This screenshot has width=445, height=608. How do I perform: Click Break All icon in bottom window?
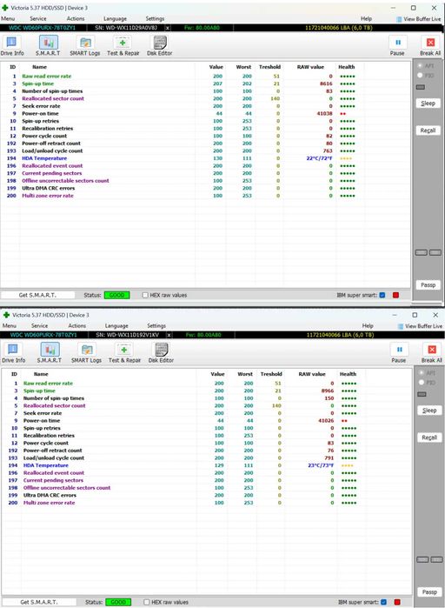click(432, 350)
